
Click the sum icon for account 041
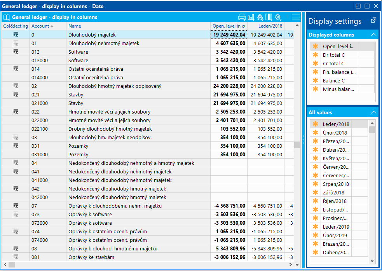(x=15, y=171)
